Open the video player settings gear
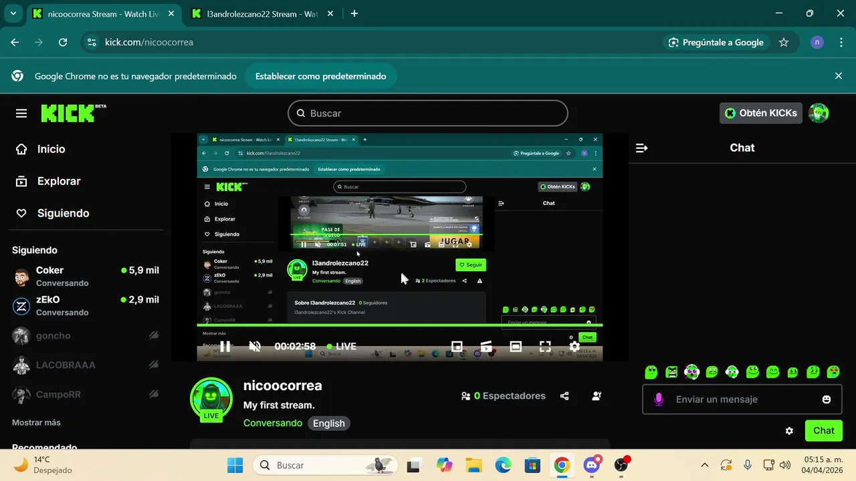The height and width of the screenshot is (481, 856). pos(574,346)
